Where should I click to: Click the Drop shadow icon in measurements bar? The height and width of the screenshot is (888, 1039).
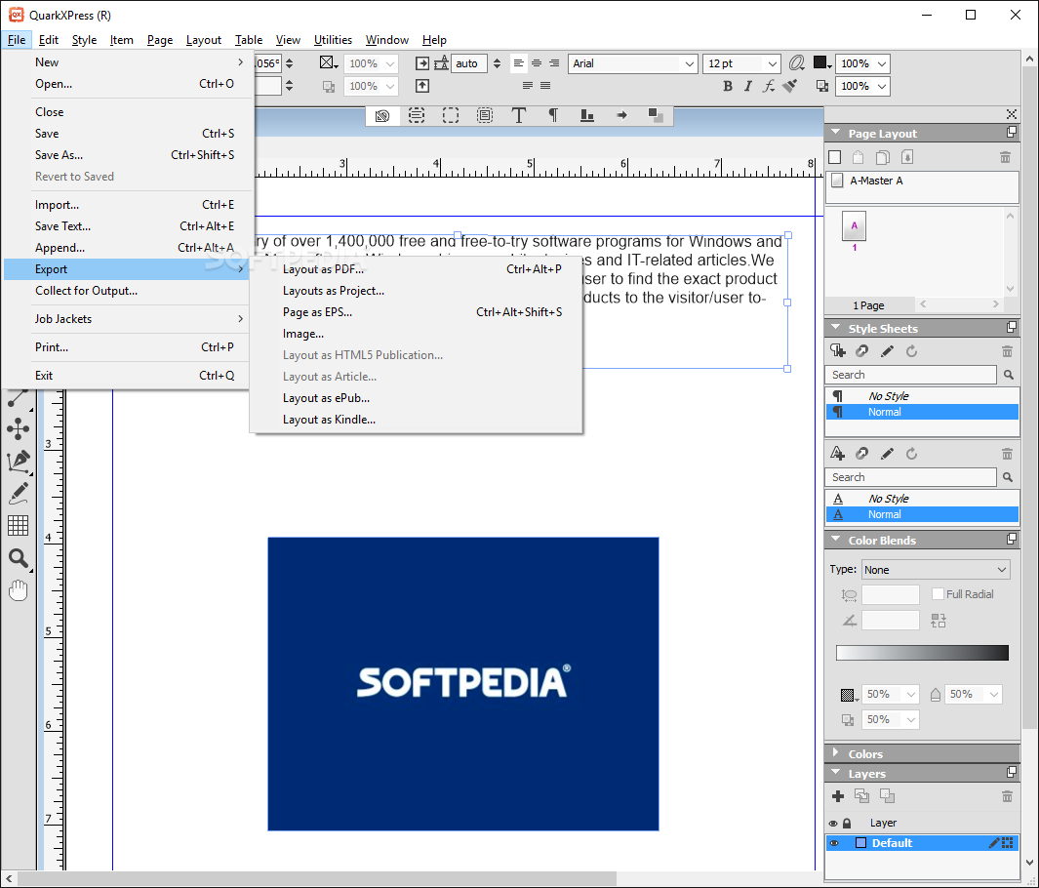(656, 115)
